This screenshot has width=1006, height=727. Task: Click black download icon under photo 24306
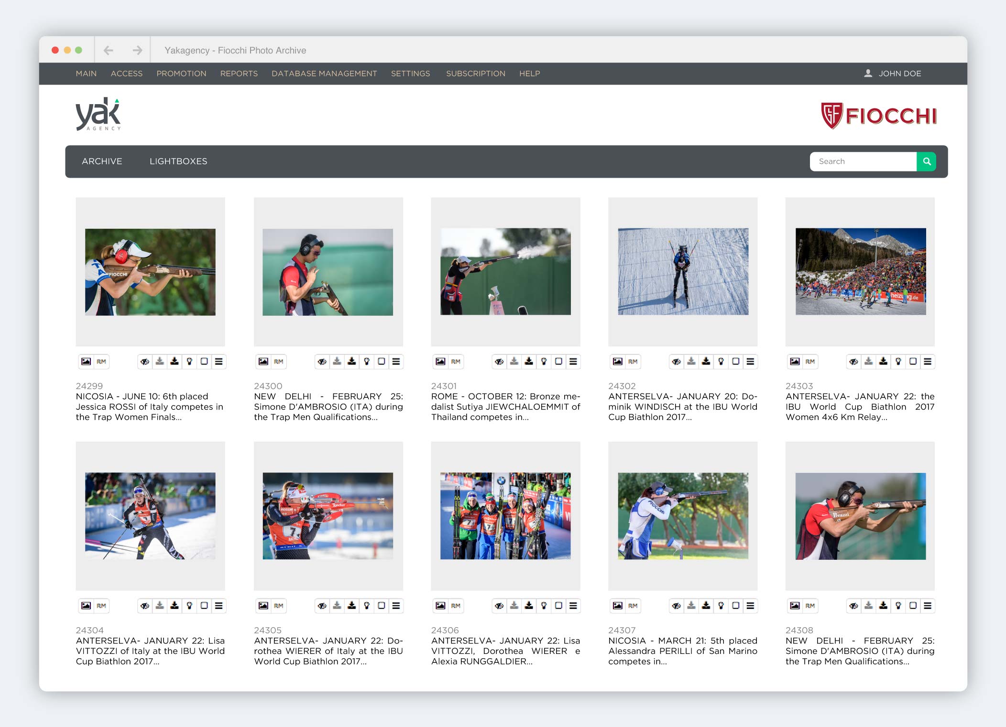pos(529,606)
